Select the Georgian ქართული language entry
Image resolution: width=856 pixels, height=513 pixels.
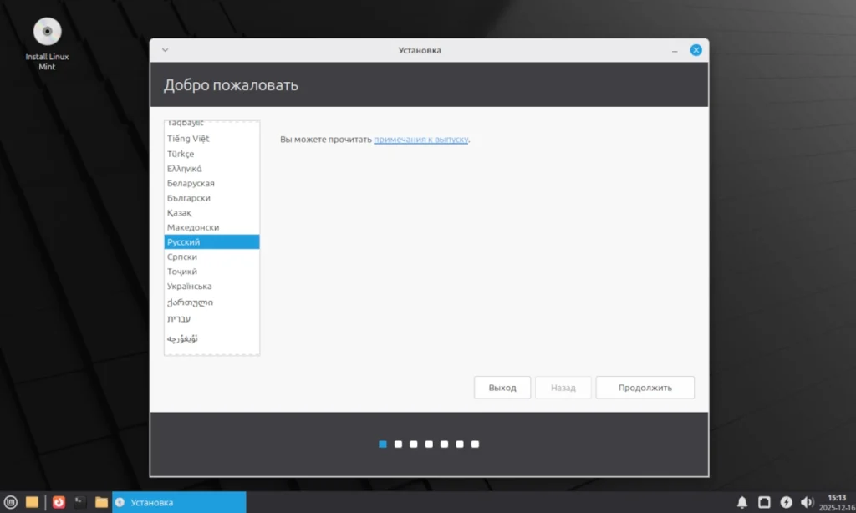211,302
